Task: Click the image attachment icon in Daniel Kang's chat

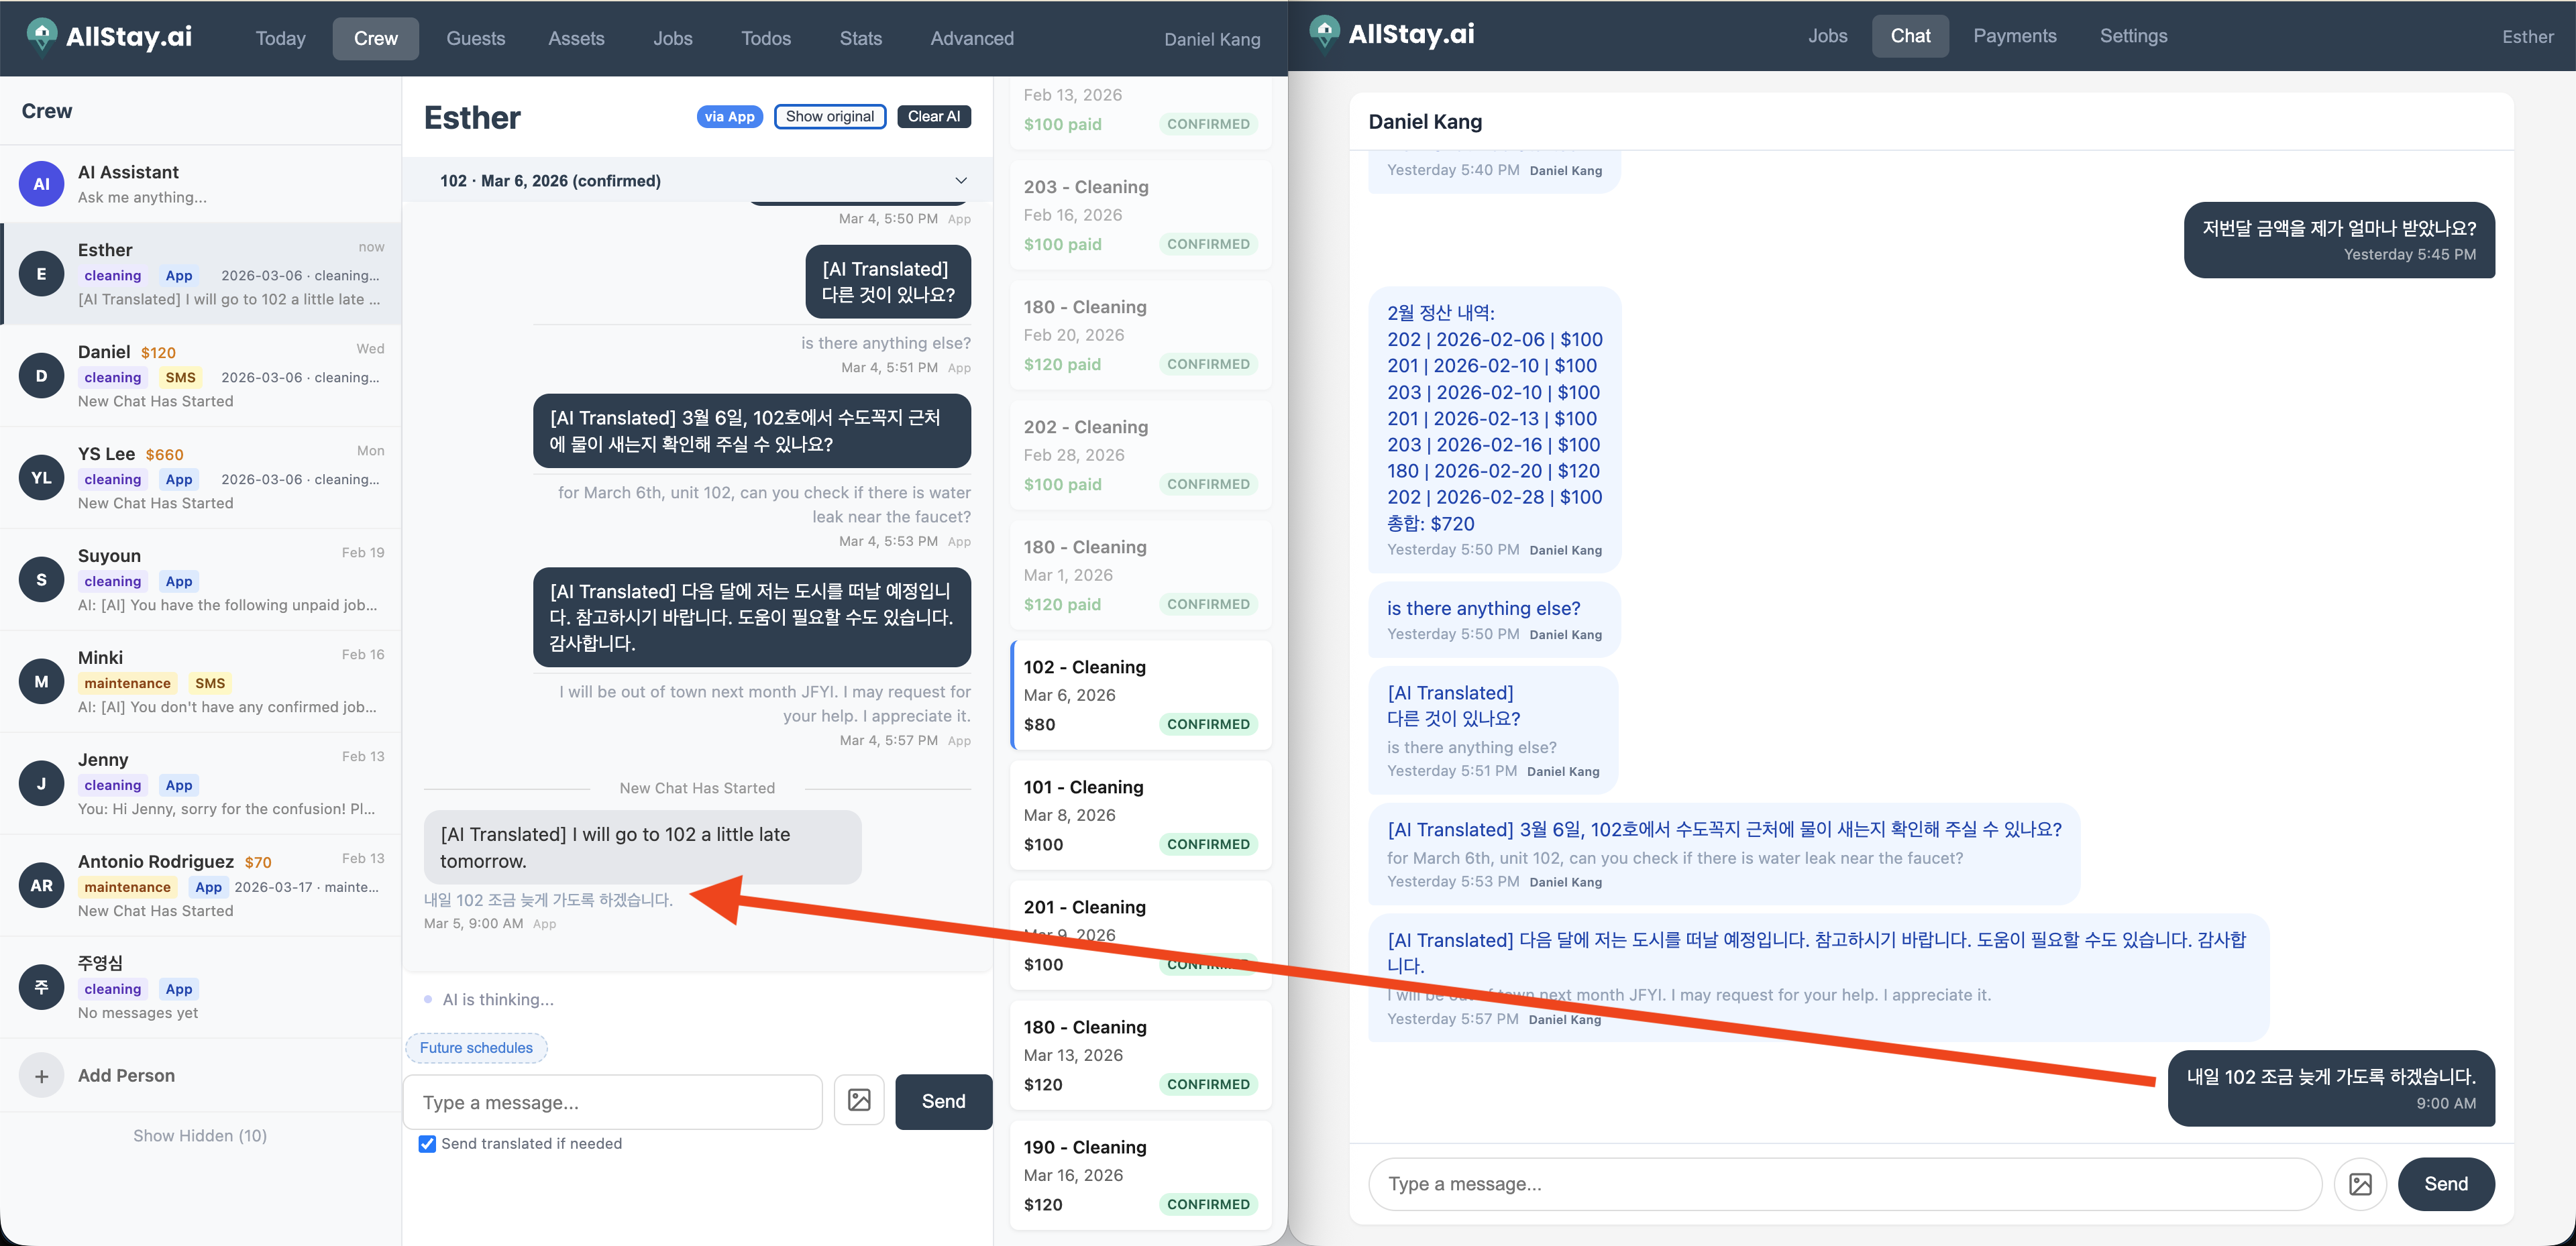Action: pos(2361,1184)
